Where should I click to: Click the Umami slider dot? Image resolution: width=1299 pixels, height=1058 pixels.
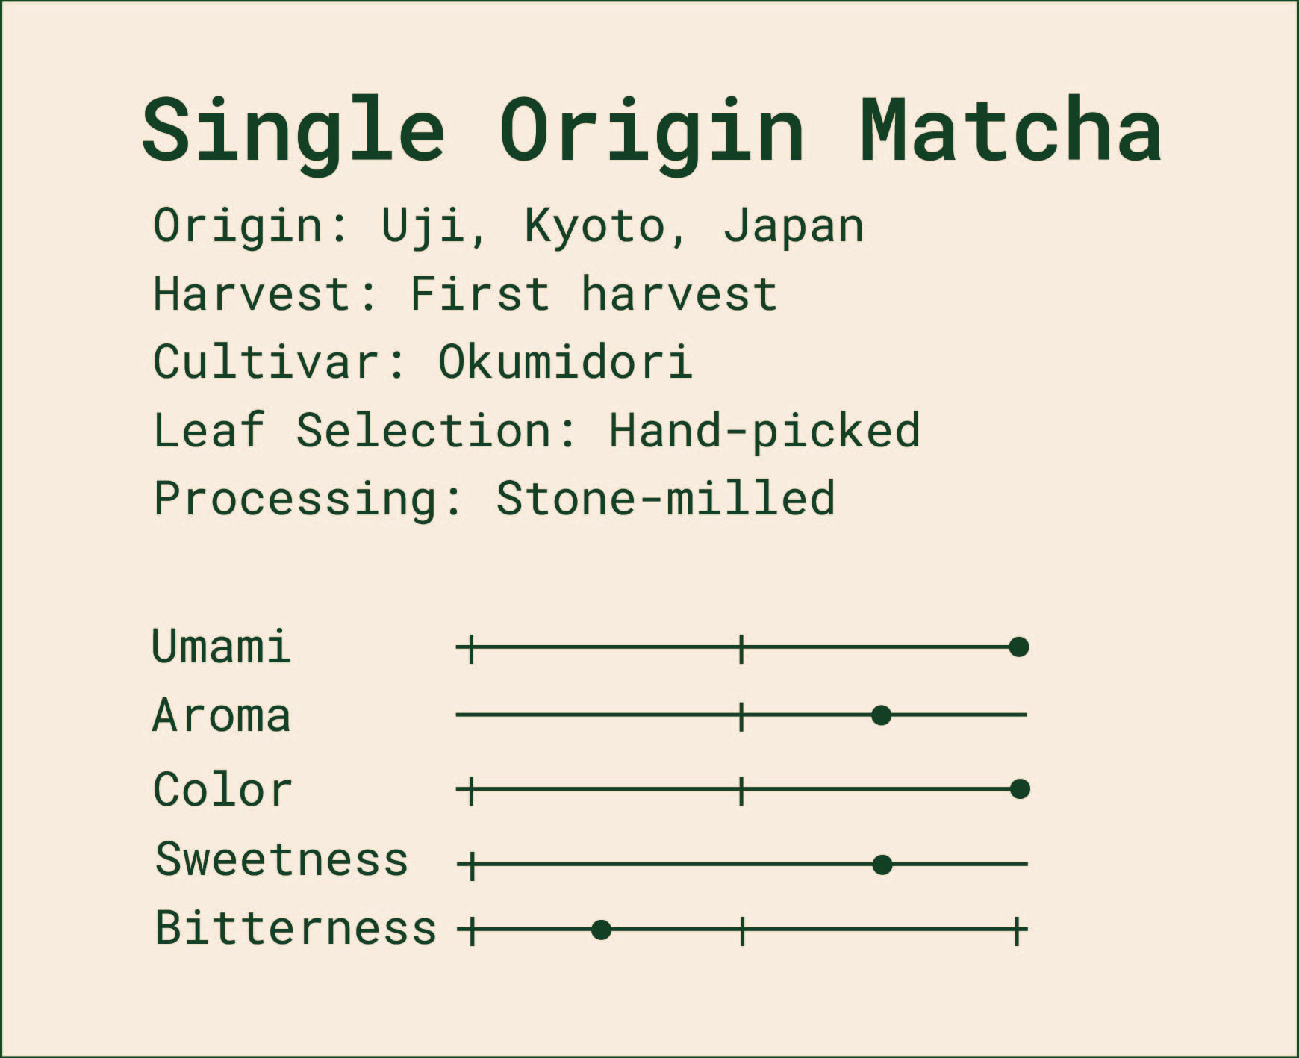[1018, 647]
